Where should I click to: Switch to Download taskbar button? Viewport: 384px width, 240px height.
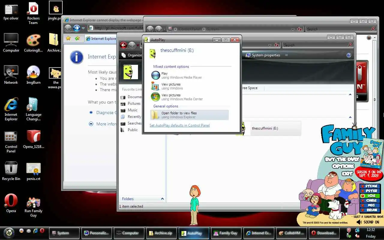[323, 233]
